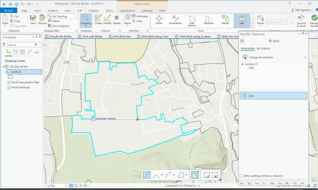Toggle visibility of Landuse layer
Screen dimensions: 318x190
pos(9,72)
